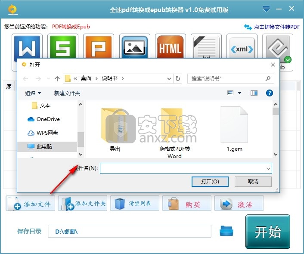Click the app logo in title bar
The width and height of the screenshot is (304, 254).
(13, 9)
